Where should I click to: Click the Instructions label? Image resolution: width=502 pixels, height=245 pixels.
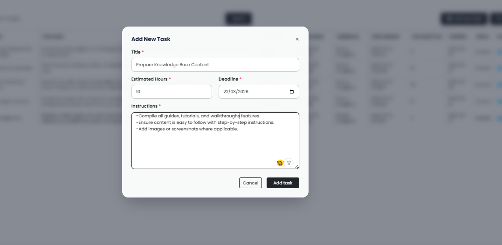click(144, 106)
